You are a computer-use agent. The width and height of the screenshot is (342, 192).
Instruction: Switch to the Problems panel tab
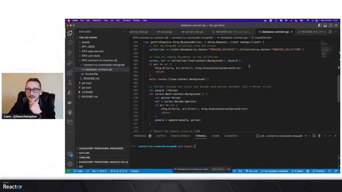pyautogui.click(x=140, y=136)
